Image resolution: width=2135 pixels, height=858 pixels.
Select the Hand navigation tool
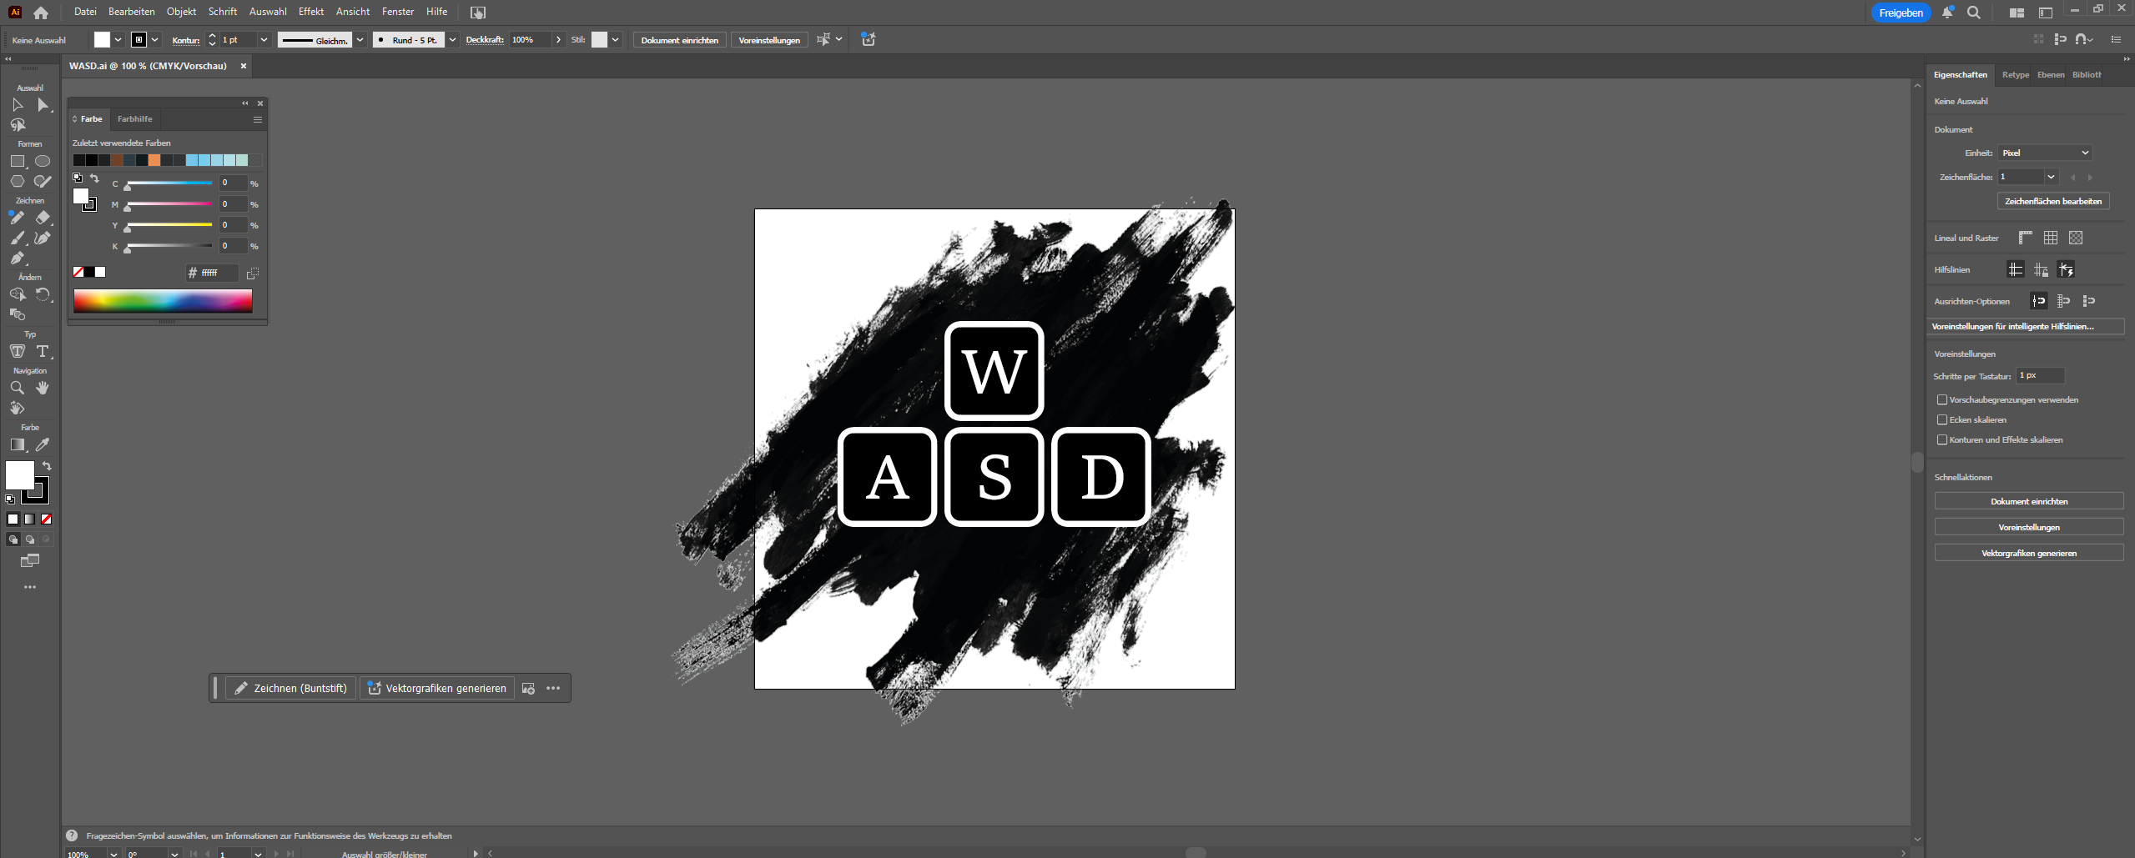point(43,388)
